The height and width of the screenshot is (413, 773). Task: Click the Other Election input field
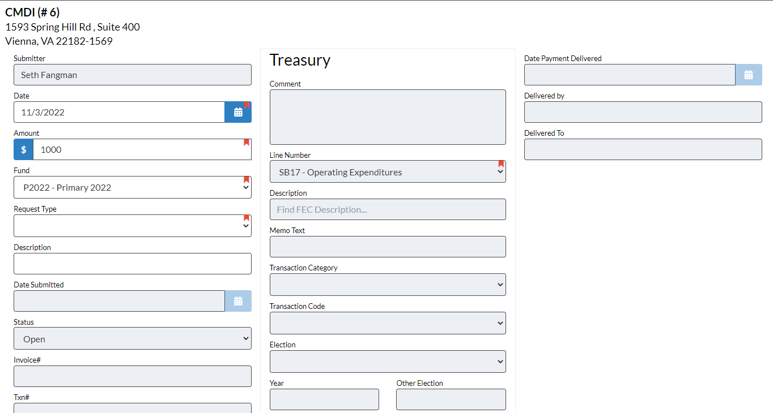[x=451, y=399]
